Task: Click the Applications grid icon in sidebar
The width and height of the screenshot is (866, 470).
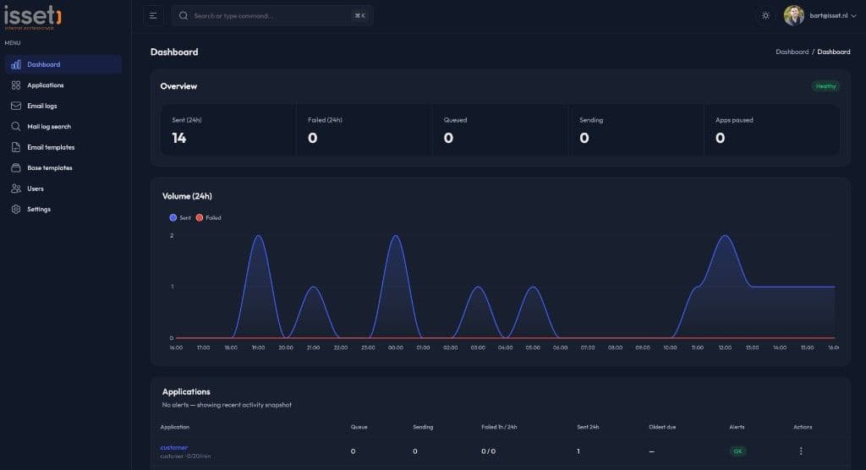Action: pyautogui.click(x=16, y=85)
